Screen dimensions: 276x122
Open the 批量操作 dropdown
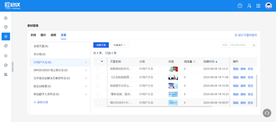pos(120,45)
